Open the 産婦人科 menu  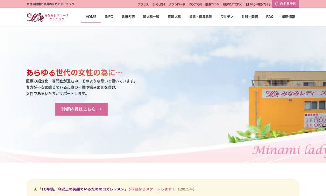(x=175, y=17)
